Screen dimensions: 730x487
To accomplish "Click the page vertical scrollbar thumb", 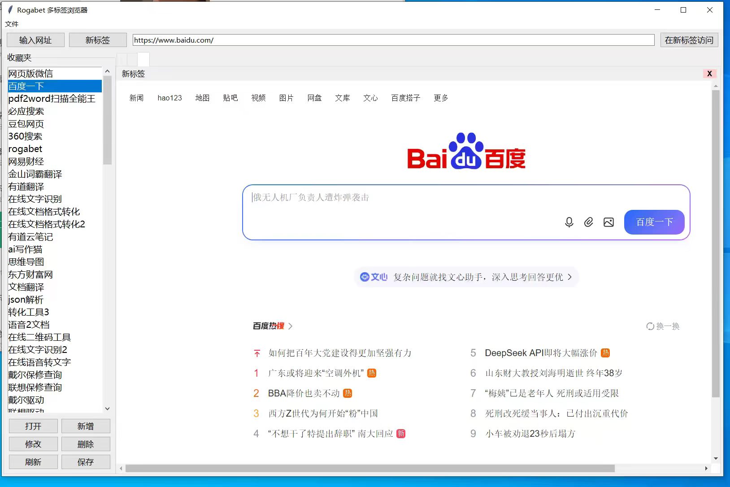I will [x=716, y=243].
